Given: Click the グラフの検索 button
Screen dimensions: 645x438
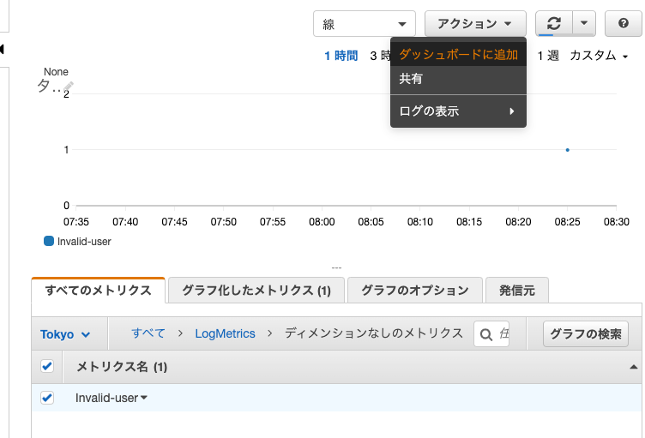Looking at the screenshot, I should [585, 334].
